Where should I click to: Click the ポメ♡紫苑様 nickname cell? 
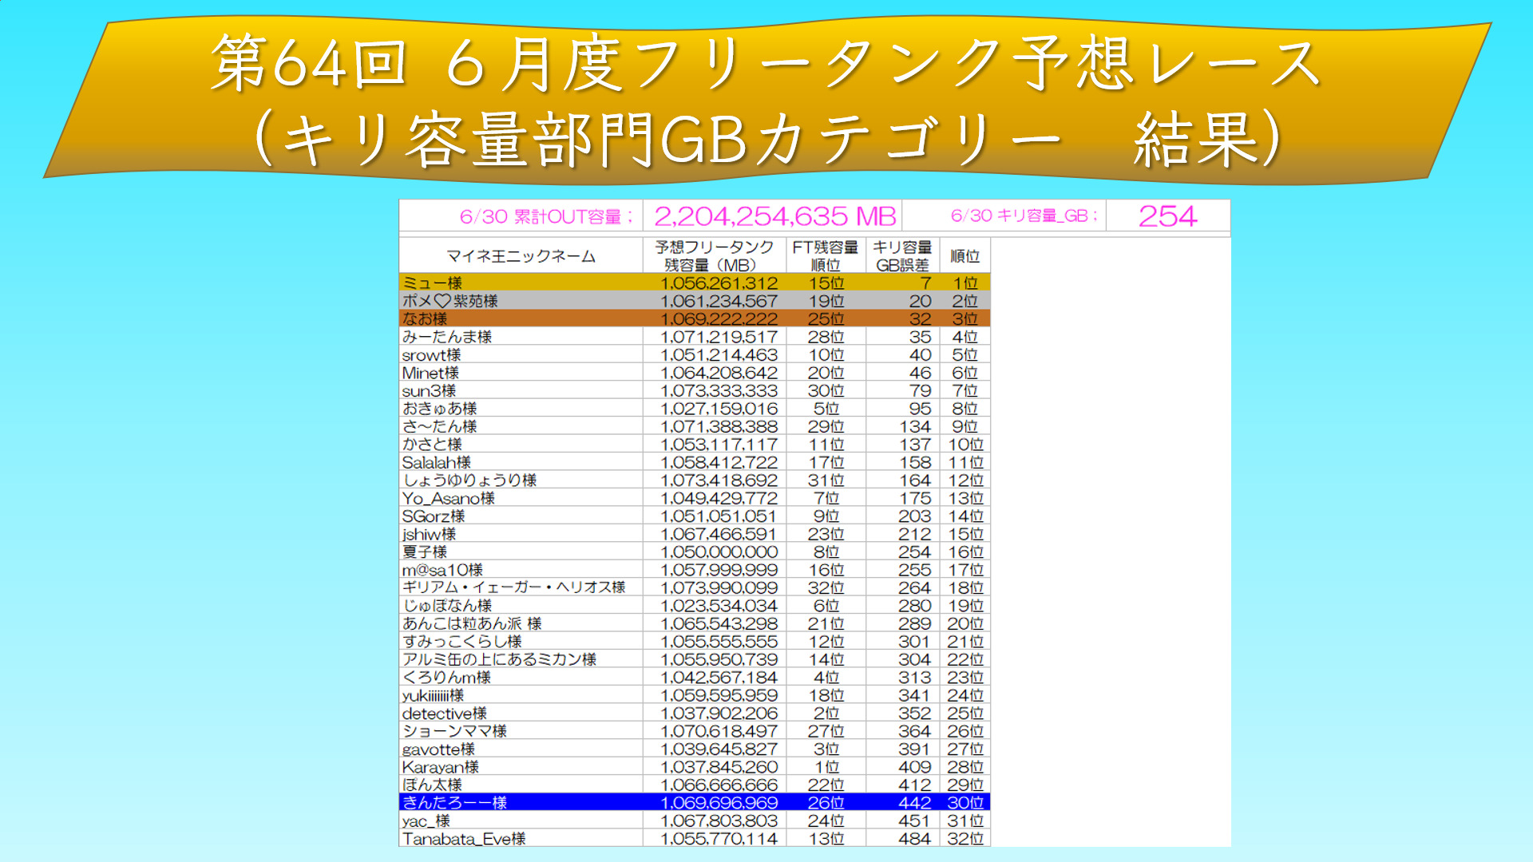click(450, 301)
